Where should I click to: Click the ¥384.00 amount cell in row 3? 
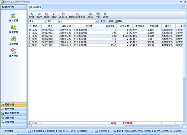pyautogui.click(x=125, y=36)
